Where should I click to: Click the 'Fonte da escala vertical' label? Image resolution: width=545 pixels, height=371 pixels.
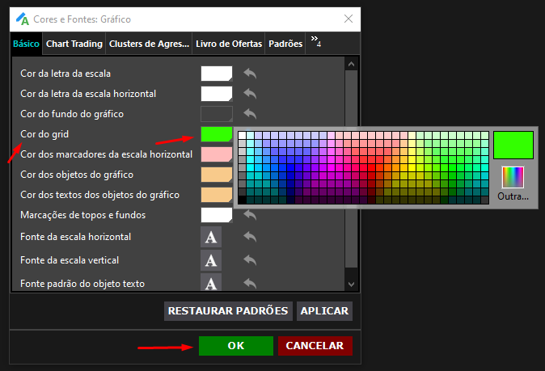pyautogui.click(x=70, y=260)
